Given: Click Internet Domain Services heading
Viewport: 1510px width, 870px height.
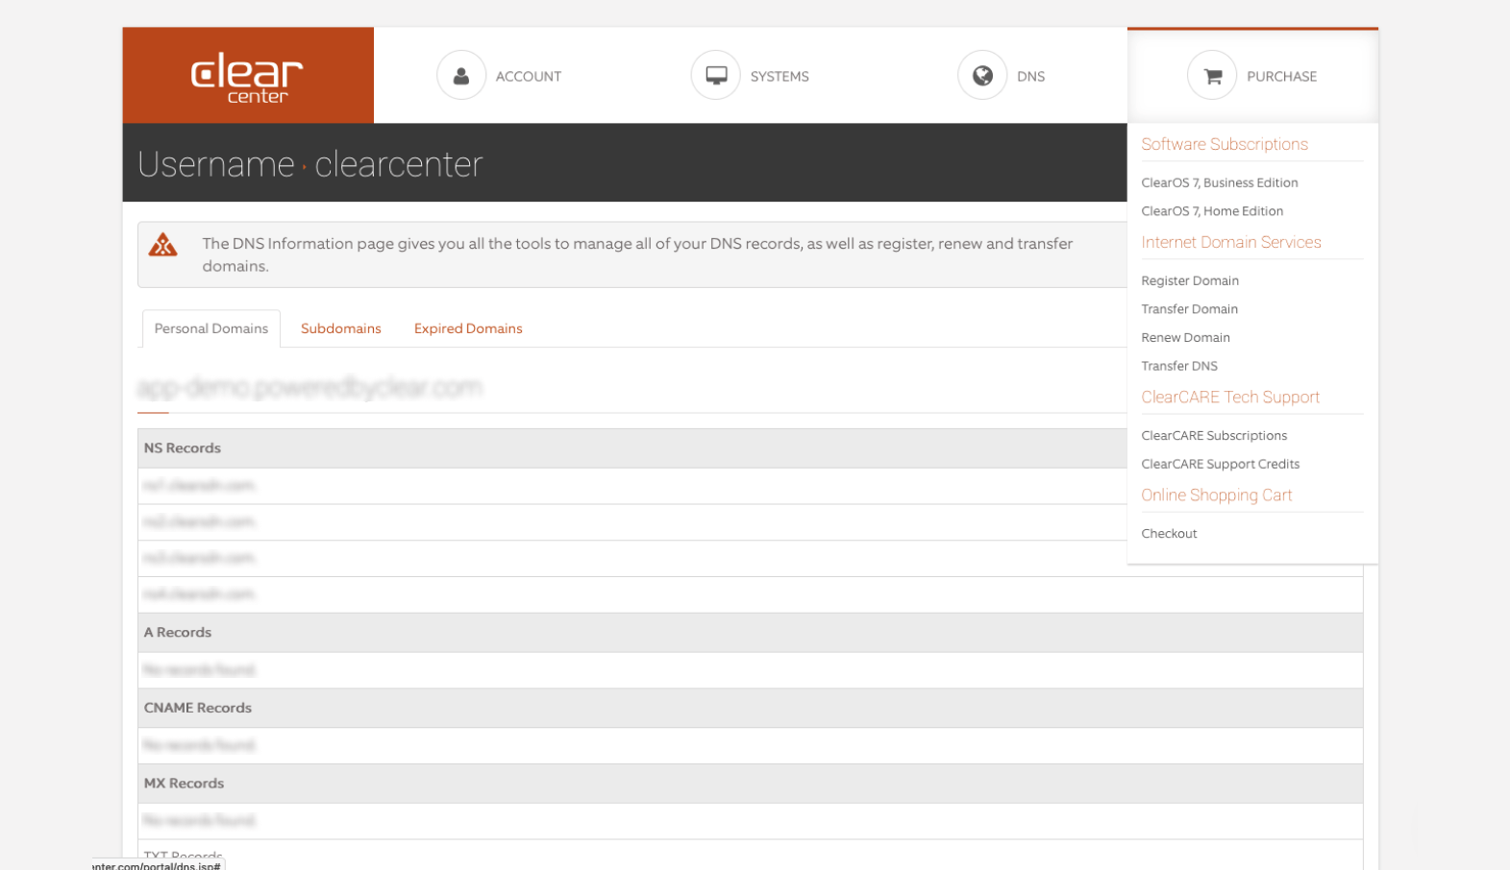Looking at the screenshot, I should coord(1231,242).
